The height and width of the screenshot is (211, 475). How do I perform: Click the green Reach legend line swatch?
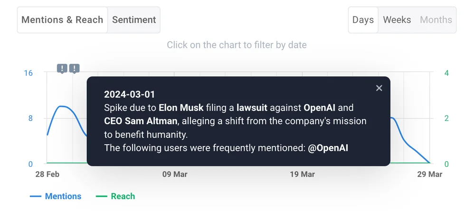pos(102,196)
